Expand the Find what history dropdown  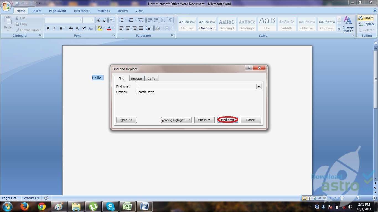(x=259, y=87)
